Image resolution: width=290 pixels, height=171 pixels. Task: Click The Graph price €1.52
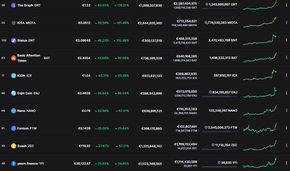coord(86,5)
